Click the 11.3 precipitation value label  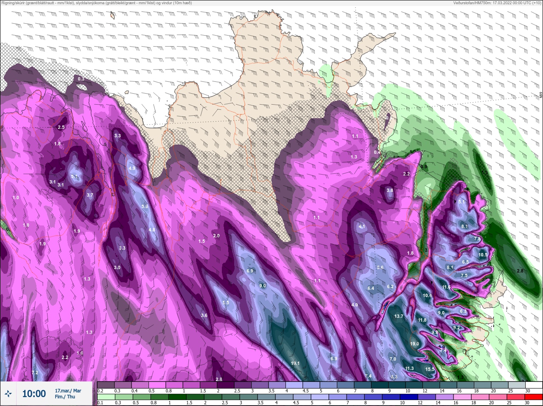point(409,368)
